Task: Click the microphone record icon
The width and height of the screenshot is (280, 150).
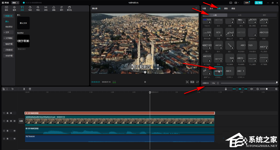Action: (226, 89)
